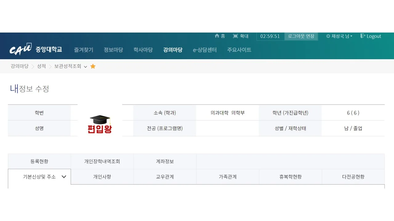Click the 학년 (가진급학년) label cell
Screen dimensions: 394x221
(290, 113)
